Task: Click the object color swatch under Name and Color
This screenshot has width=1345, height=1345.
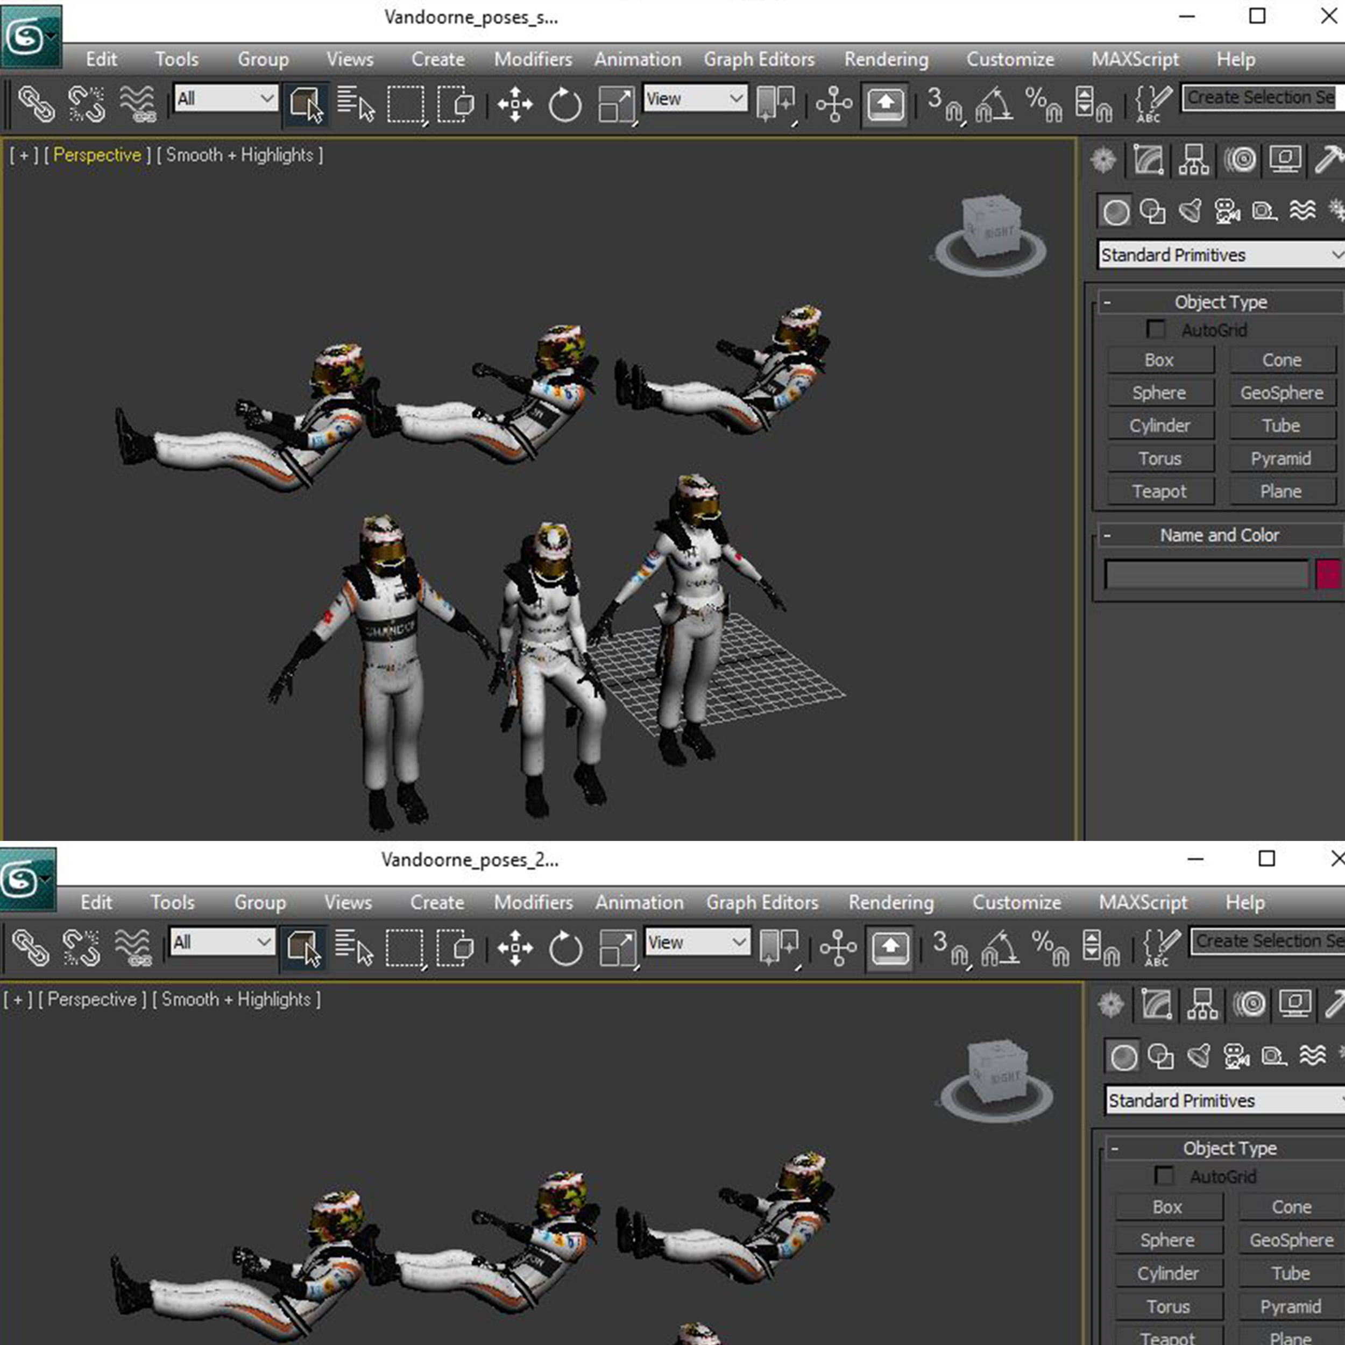Action: (x=1328, y=575)
